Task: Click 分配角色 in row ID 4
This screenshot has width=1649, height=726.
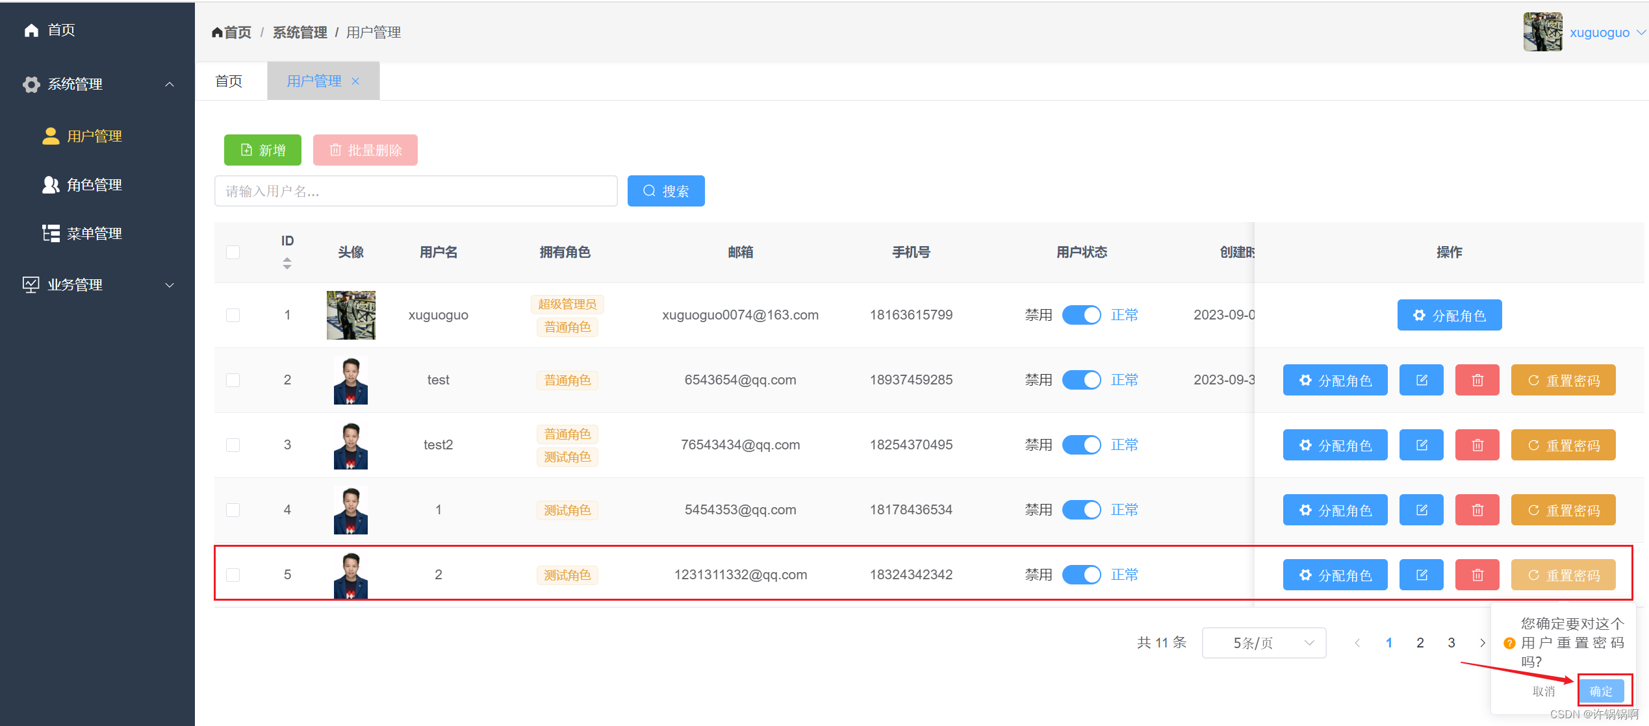Action: pos(1335,510)
